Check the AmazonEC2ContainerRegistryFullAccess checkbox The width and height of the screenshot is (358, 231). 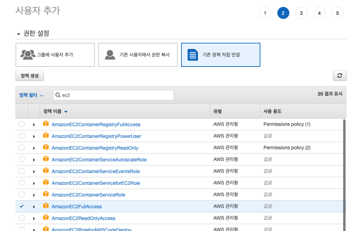pyautogui.click(x=22, y=124)
